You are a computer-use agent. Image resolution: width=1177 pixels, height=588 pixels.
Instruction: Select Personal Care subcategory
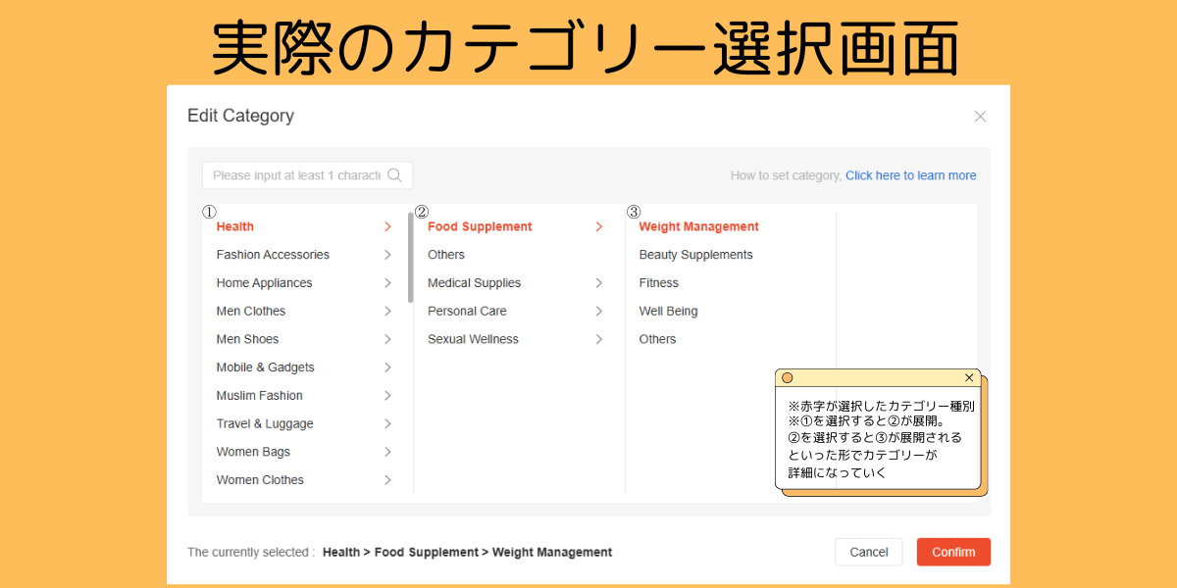[467, 312]
